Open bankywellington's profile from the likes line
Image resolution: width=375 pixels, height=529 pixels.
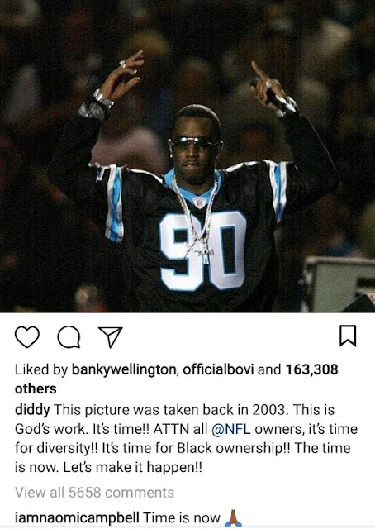[124, 369]
